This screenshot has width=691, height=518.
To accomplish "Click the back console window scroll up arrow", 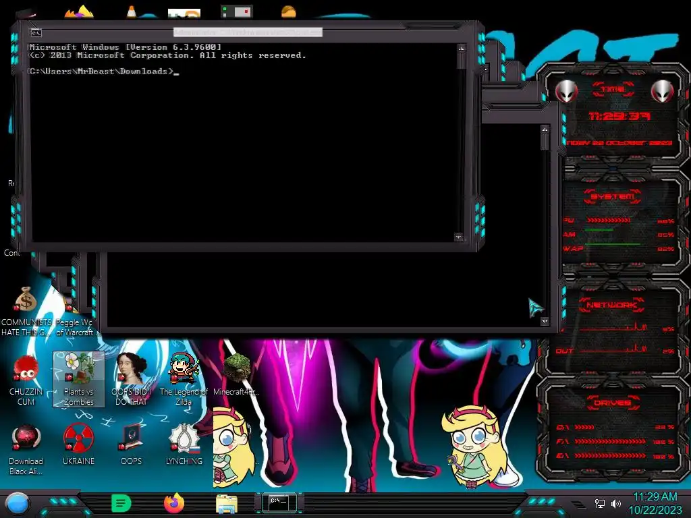I will 545,129.
